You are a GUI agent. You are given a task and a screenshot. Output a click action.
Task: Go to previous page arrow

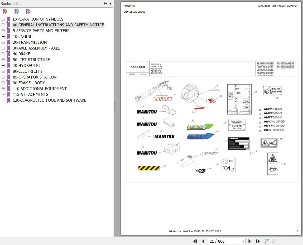point(203,241)
